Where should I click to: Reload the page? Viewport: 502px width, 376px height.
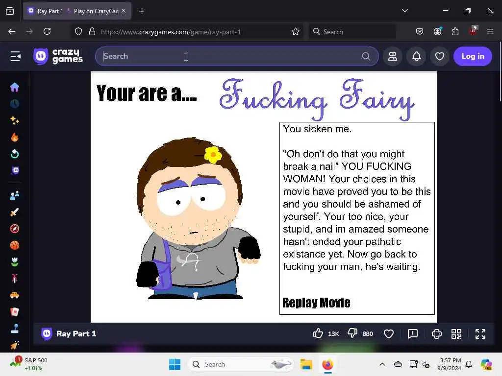(x=47, y=31)
